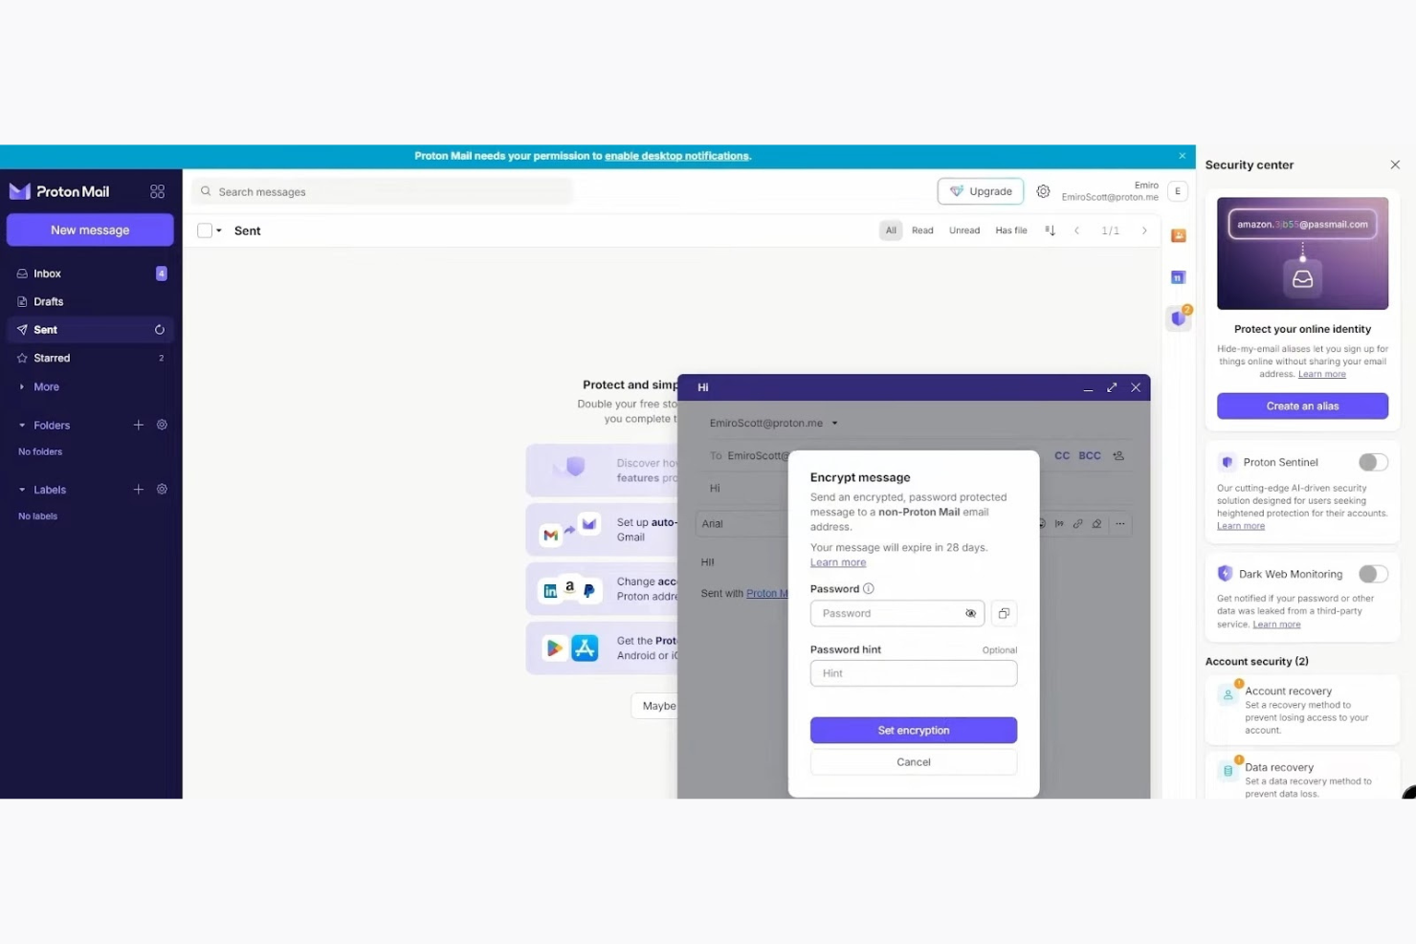Click BCC in composer
Viewport: 1416px width, 944px height.
point(1090,456)
